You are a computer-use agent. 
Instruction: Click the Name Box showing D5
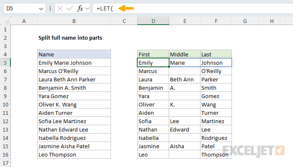coord(24,8)
